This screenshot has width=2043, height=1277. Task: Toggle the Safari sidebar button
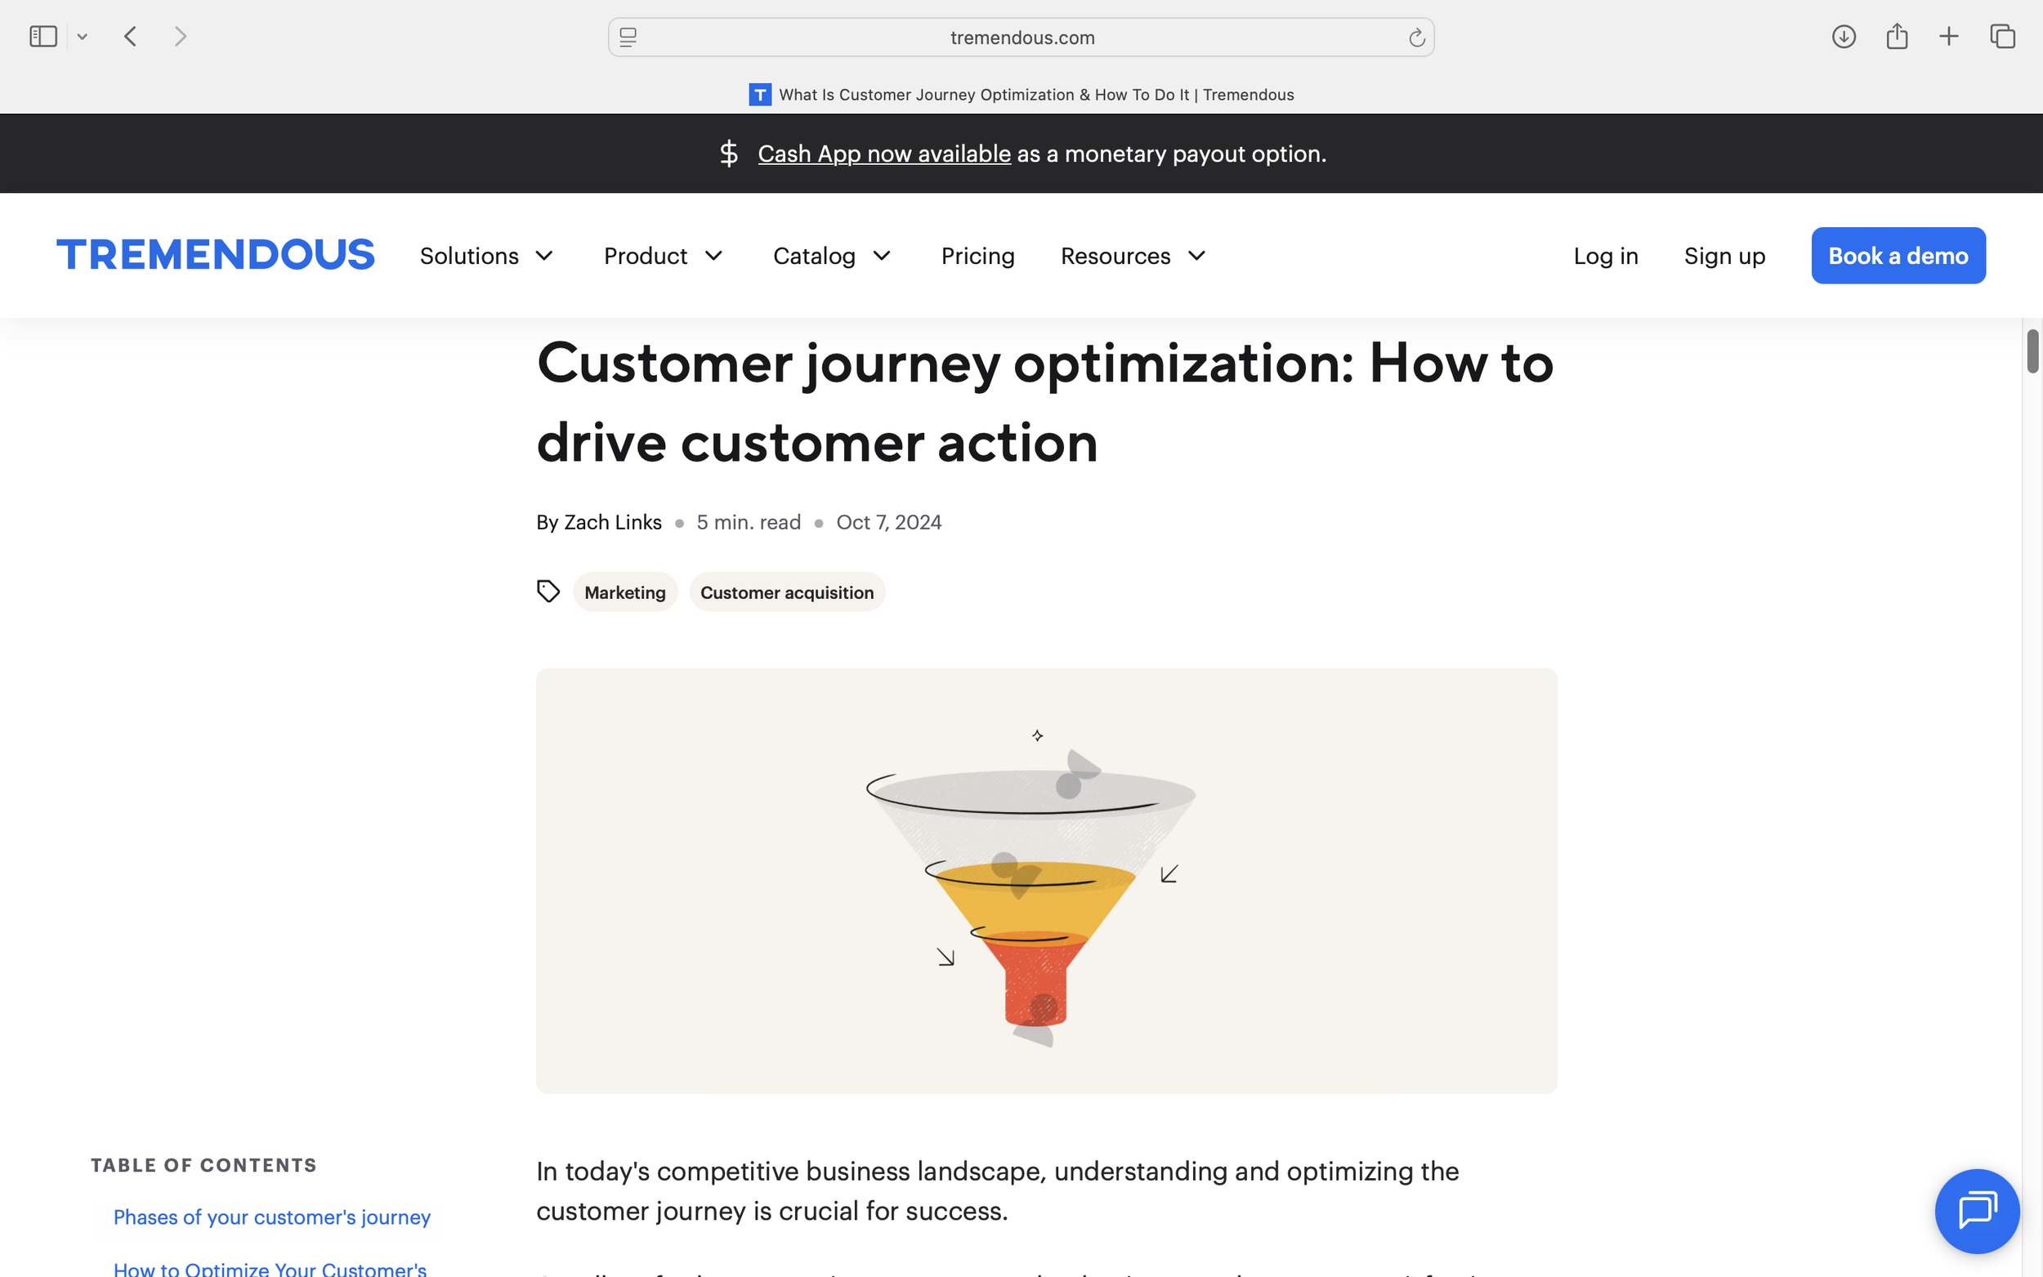(x=43, y=36)
